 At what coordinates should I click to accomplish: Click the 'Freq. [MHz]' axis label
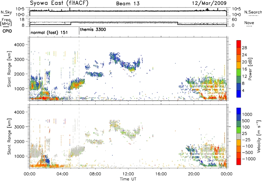coord(6,22)
